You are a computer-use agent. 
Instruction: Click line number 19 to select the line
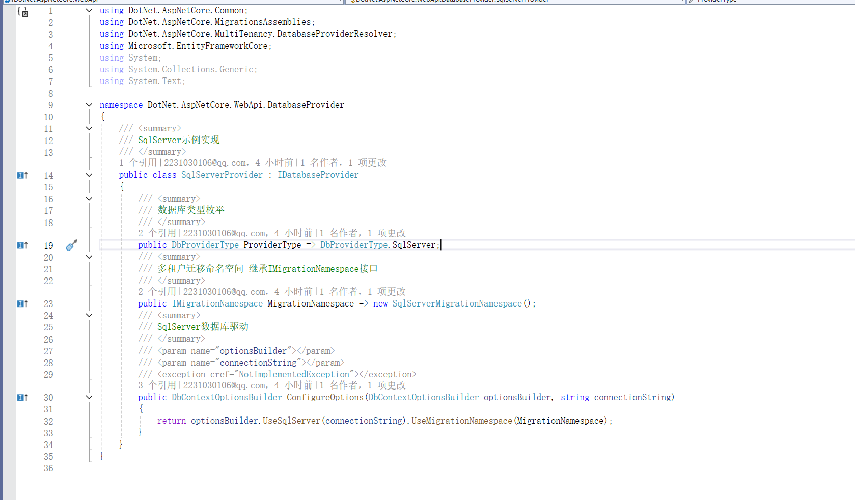[48, 245]
